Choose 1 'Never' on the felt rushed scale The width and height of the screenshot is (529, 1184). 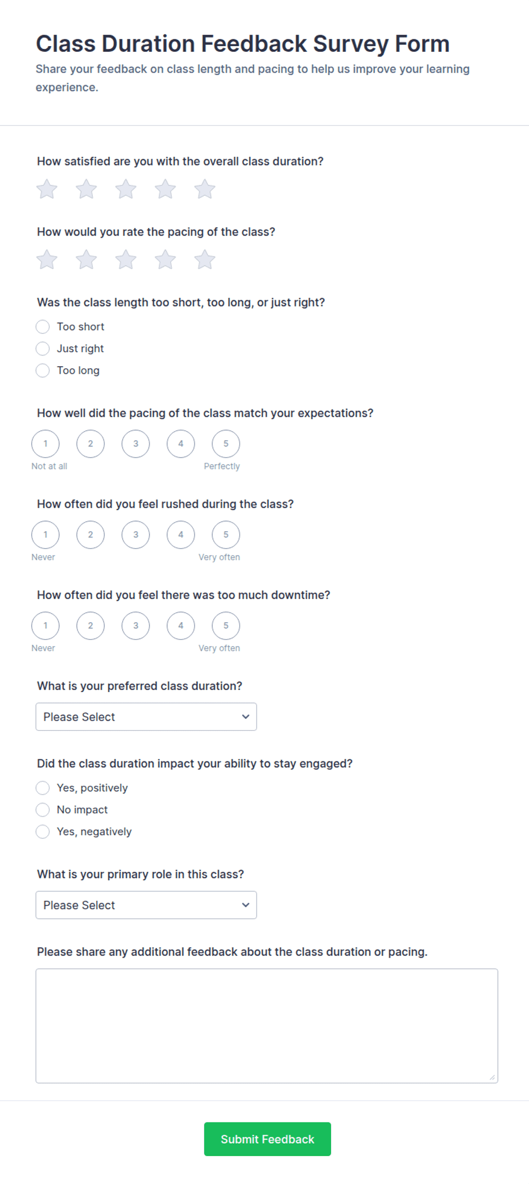(x=46, y=535)
